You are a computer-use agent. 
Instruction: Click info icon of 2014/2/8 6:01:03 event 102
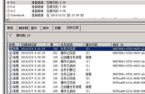pos(10,49)
